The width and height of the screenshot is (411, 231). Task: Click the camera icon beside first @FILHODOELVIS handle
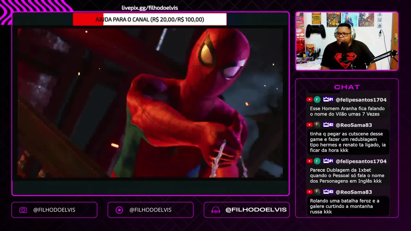pyautogui.click(x=23, y=210)
